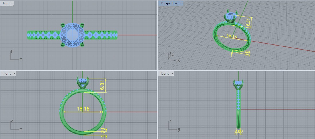315x139 pixels.
Task: Open the Top viewport dropdown arrow
Action: [x=12, y=3]
